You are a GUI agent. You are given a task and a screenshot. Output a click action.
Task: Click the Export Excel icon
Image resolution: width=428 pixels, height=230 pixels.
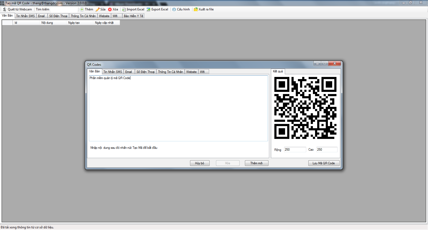click(x=148, y=9)
